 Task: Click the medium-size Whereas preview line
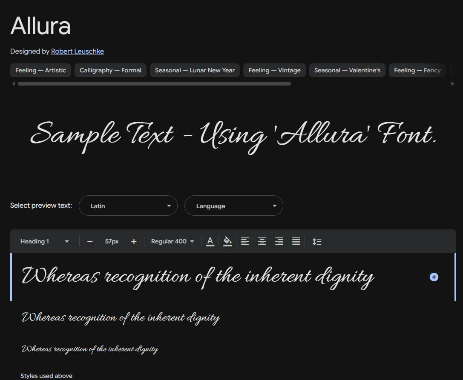pos(121,318)
